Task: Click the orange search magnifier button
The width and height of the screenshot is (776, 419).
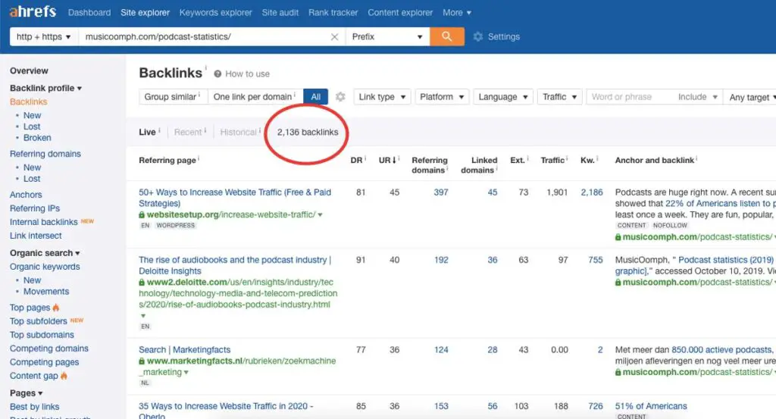Action: tap(447, 36)
